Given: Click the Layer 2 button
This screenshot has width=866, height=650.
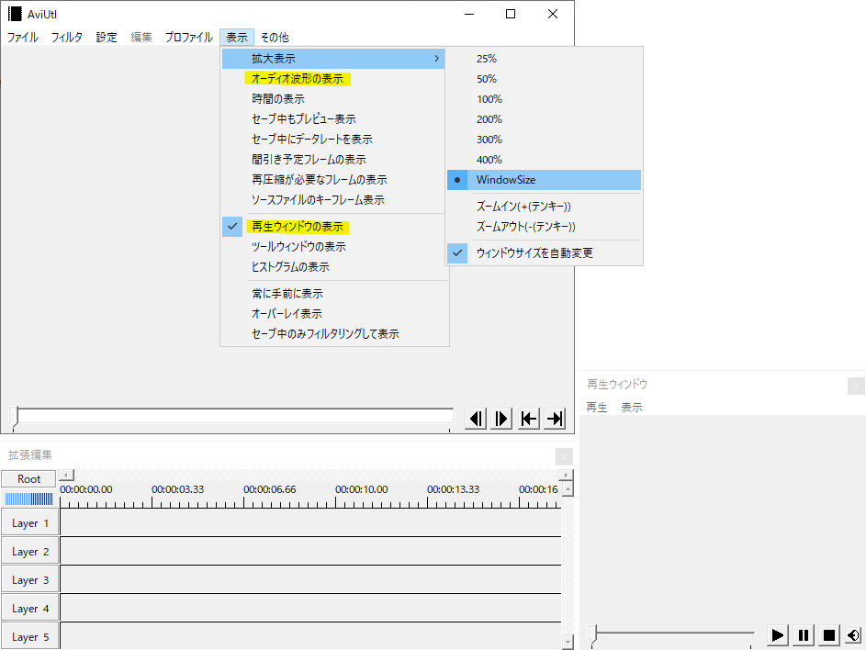Looking at the screenshot, I should click(29, 552).
